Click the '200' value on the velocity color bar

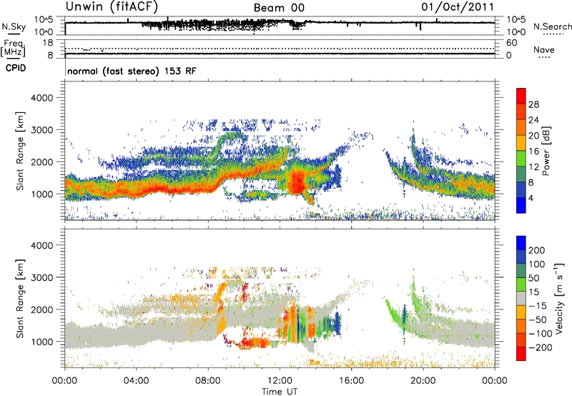(x=537, y=250)
